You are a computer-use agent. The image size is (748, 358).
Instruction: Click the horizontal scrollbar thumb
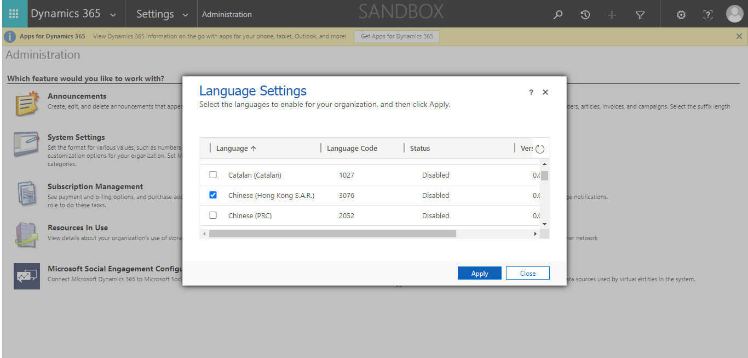(332, 234)
